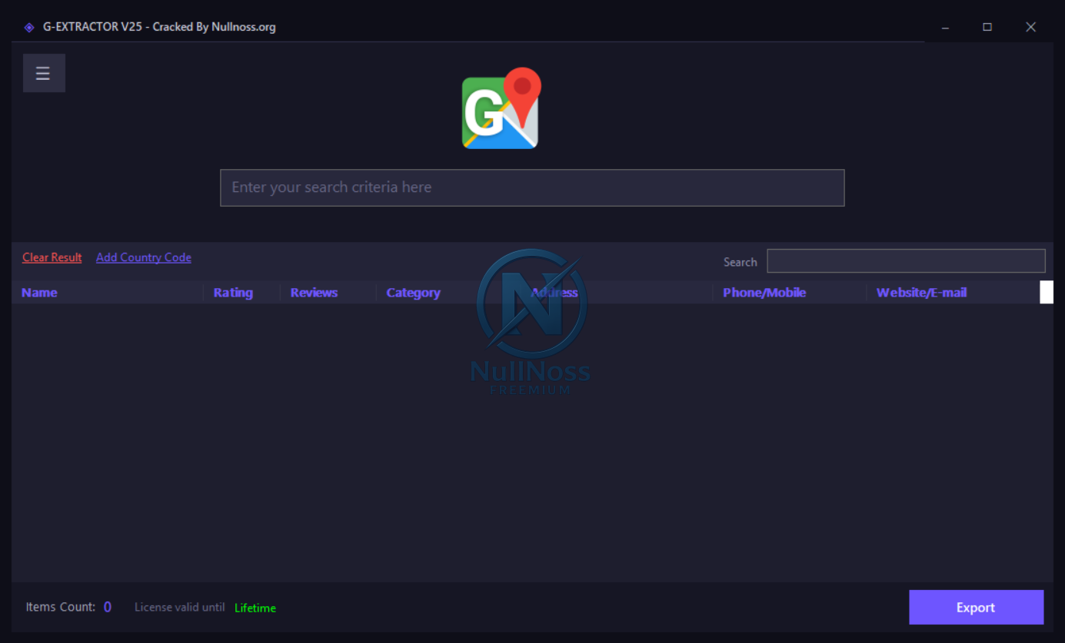Viewport: 1065px width, 643px height.
Task: Focus the search criteria input box
Action: 532,187
